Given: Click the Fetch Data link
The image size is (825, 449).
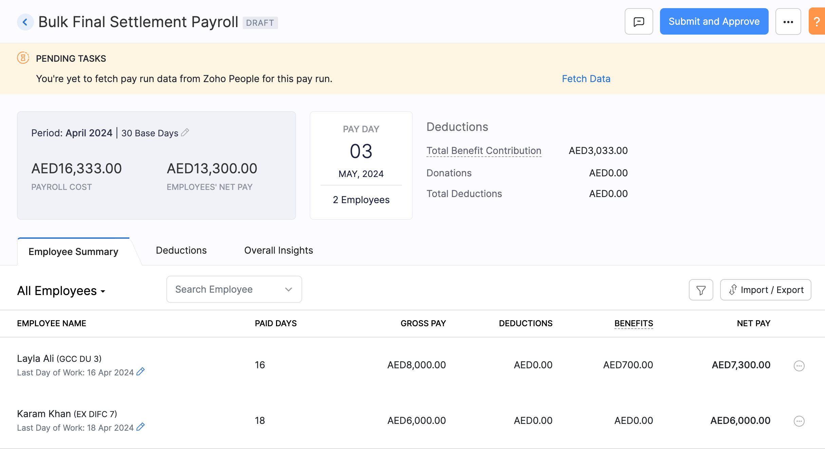Looking at the screenshot, I should (x=586, y=78).
